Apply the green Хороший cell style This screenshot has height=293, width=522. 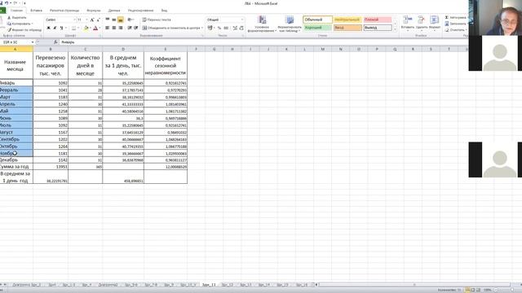(x=317, y=28)
